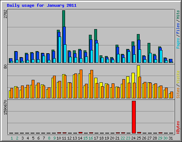Click the green Hits bar for day 17
182x142 pixels.
(x=96, y=35)
